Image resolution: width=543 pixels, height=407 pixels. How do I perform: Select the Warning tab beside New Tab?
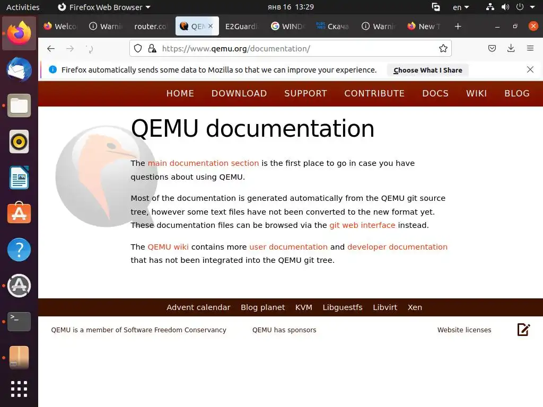pyautogui.click(x=378, y=26)
